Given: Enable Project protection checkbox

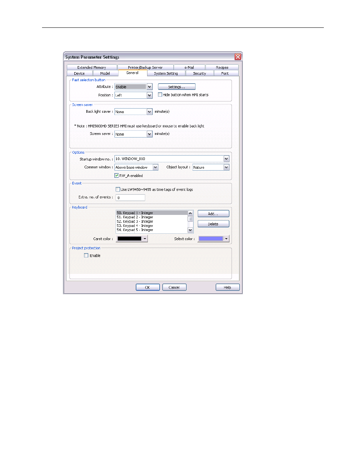Looking at the screenshot, I should (86, 255).
